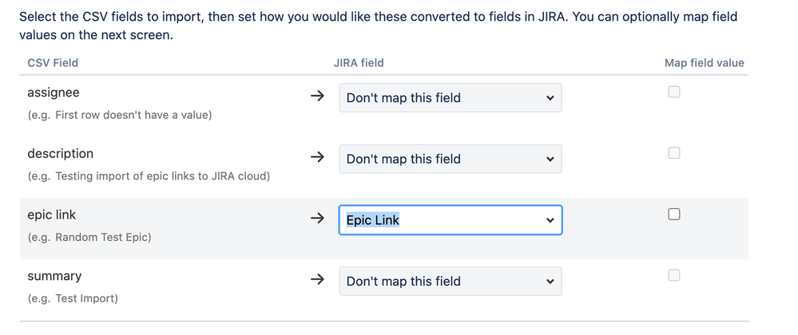The height and width of the screenshot is (335, 798).
Task: Click the arrow icon beside epic link
Action: 317,219
